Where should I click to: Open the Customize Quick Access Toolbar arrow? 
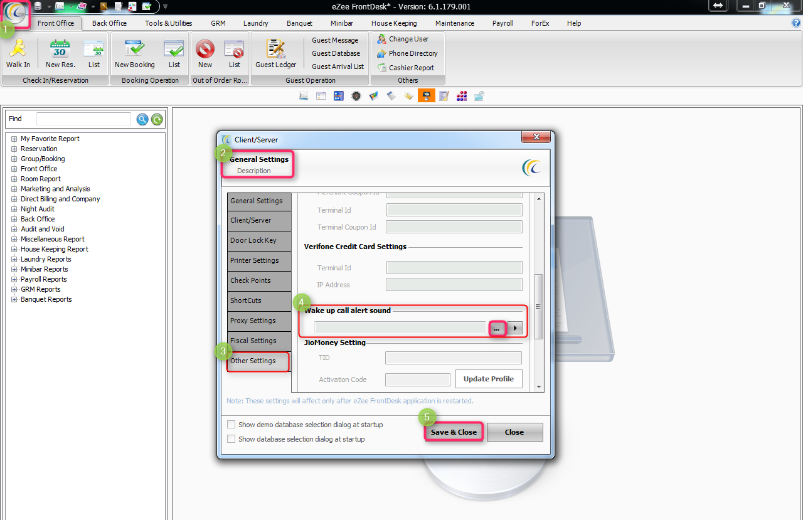point(165,7)
